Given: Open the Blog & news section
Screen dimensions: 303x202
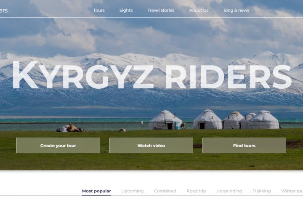Looking at the screenshot, I should coord(237,10).
